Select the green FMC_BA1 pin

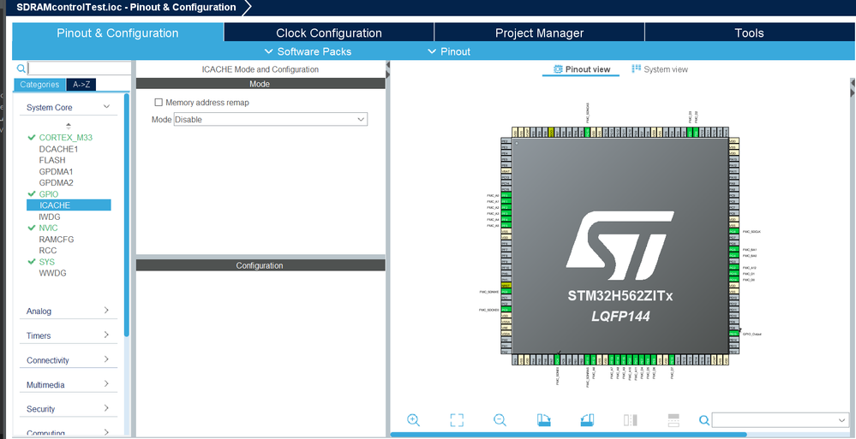(733, 249)
